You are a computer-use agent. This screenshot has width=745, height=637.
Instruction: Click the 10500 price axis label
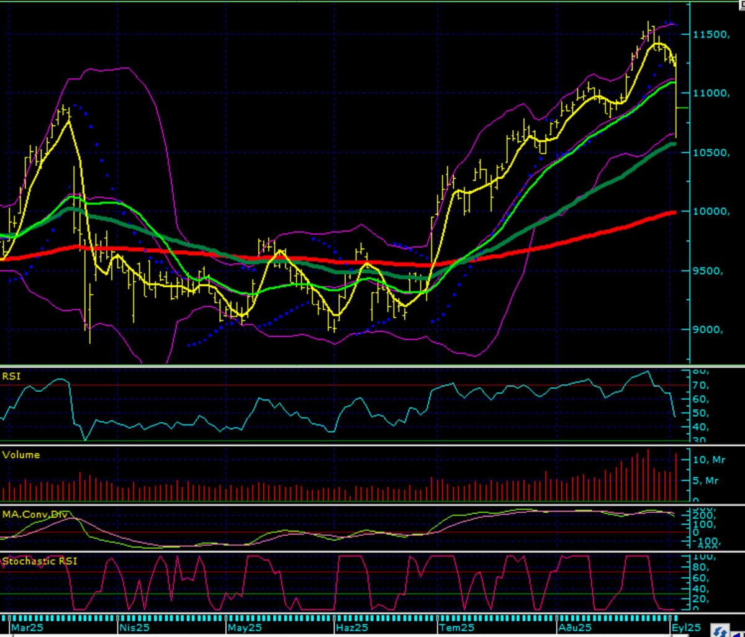click(712, 152)
